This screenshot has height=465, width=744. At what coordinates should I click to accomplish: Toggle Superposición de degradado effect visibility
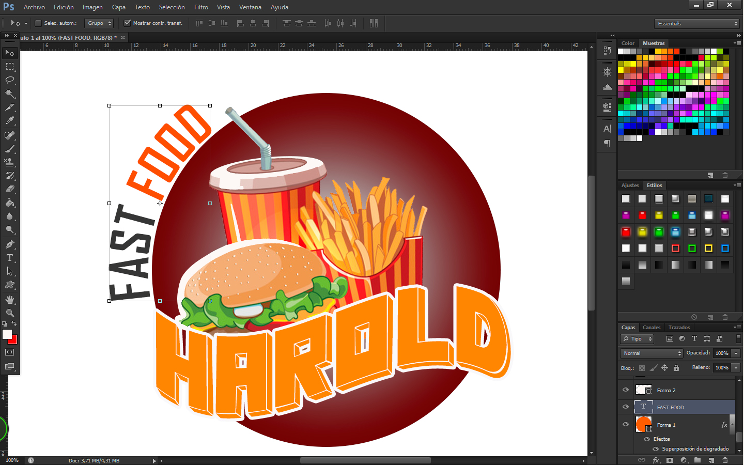[656, 449]
